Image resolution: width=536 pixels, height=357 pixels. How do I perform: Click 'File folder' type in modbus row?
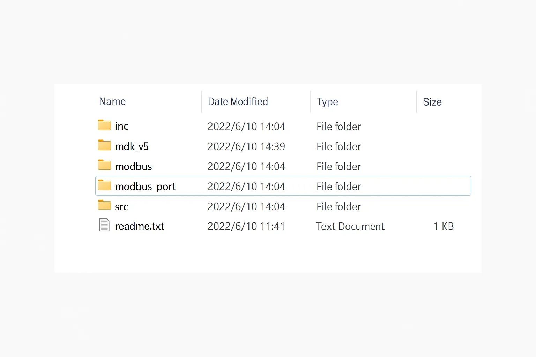pyautogui.click(x=339, y=167)
